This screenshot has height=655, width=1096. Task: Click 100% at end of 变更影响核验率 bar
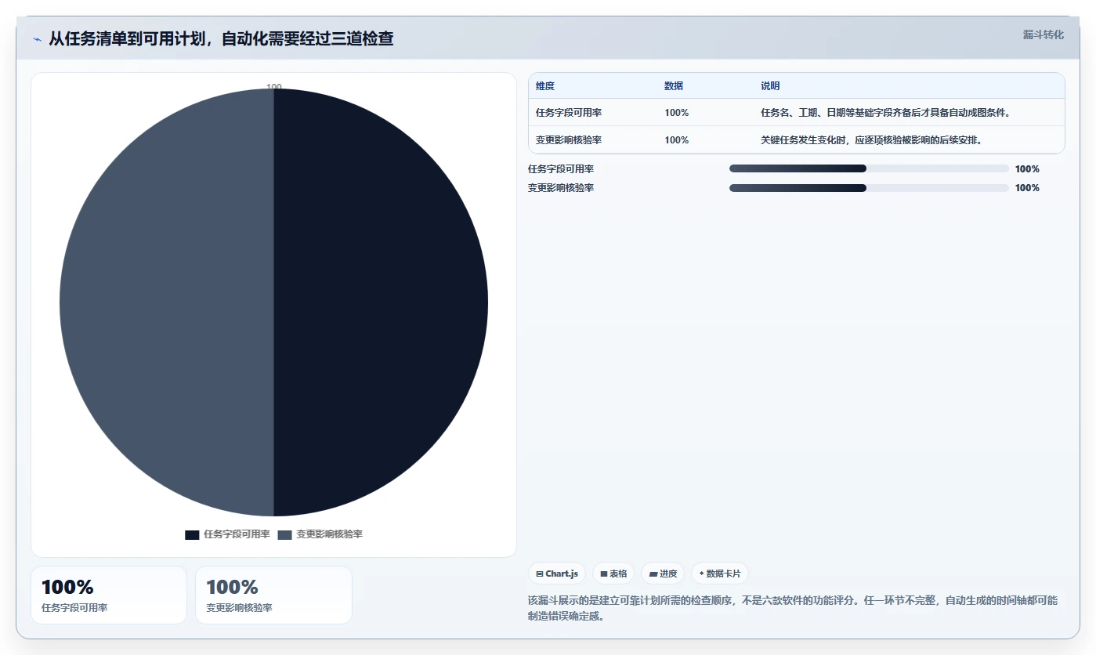(1027, 188)
